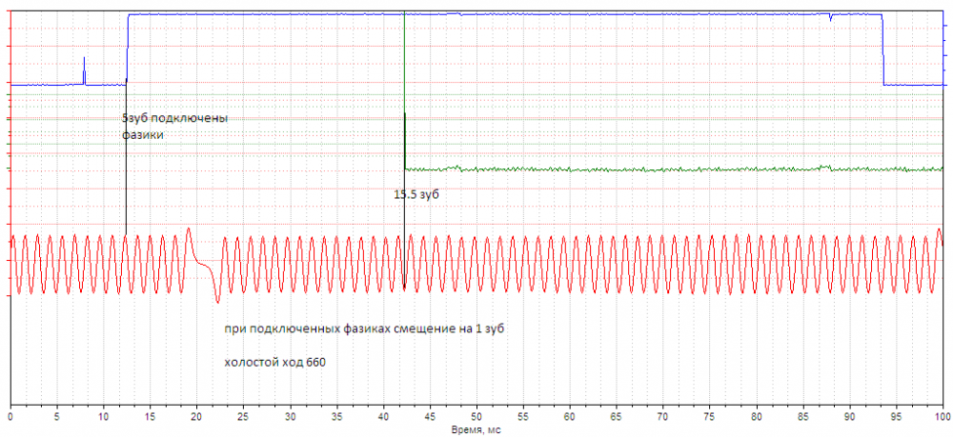
Task: Click the time axis tick label '15'
Action: point(151,417)
